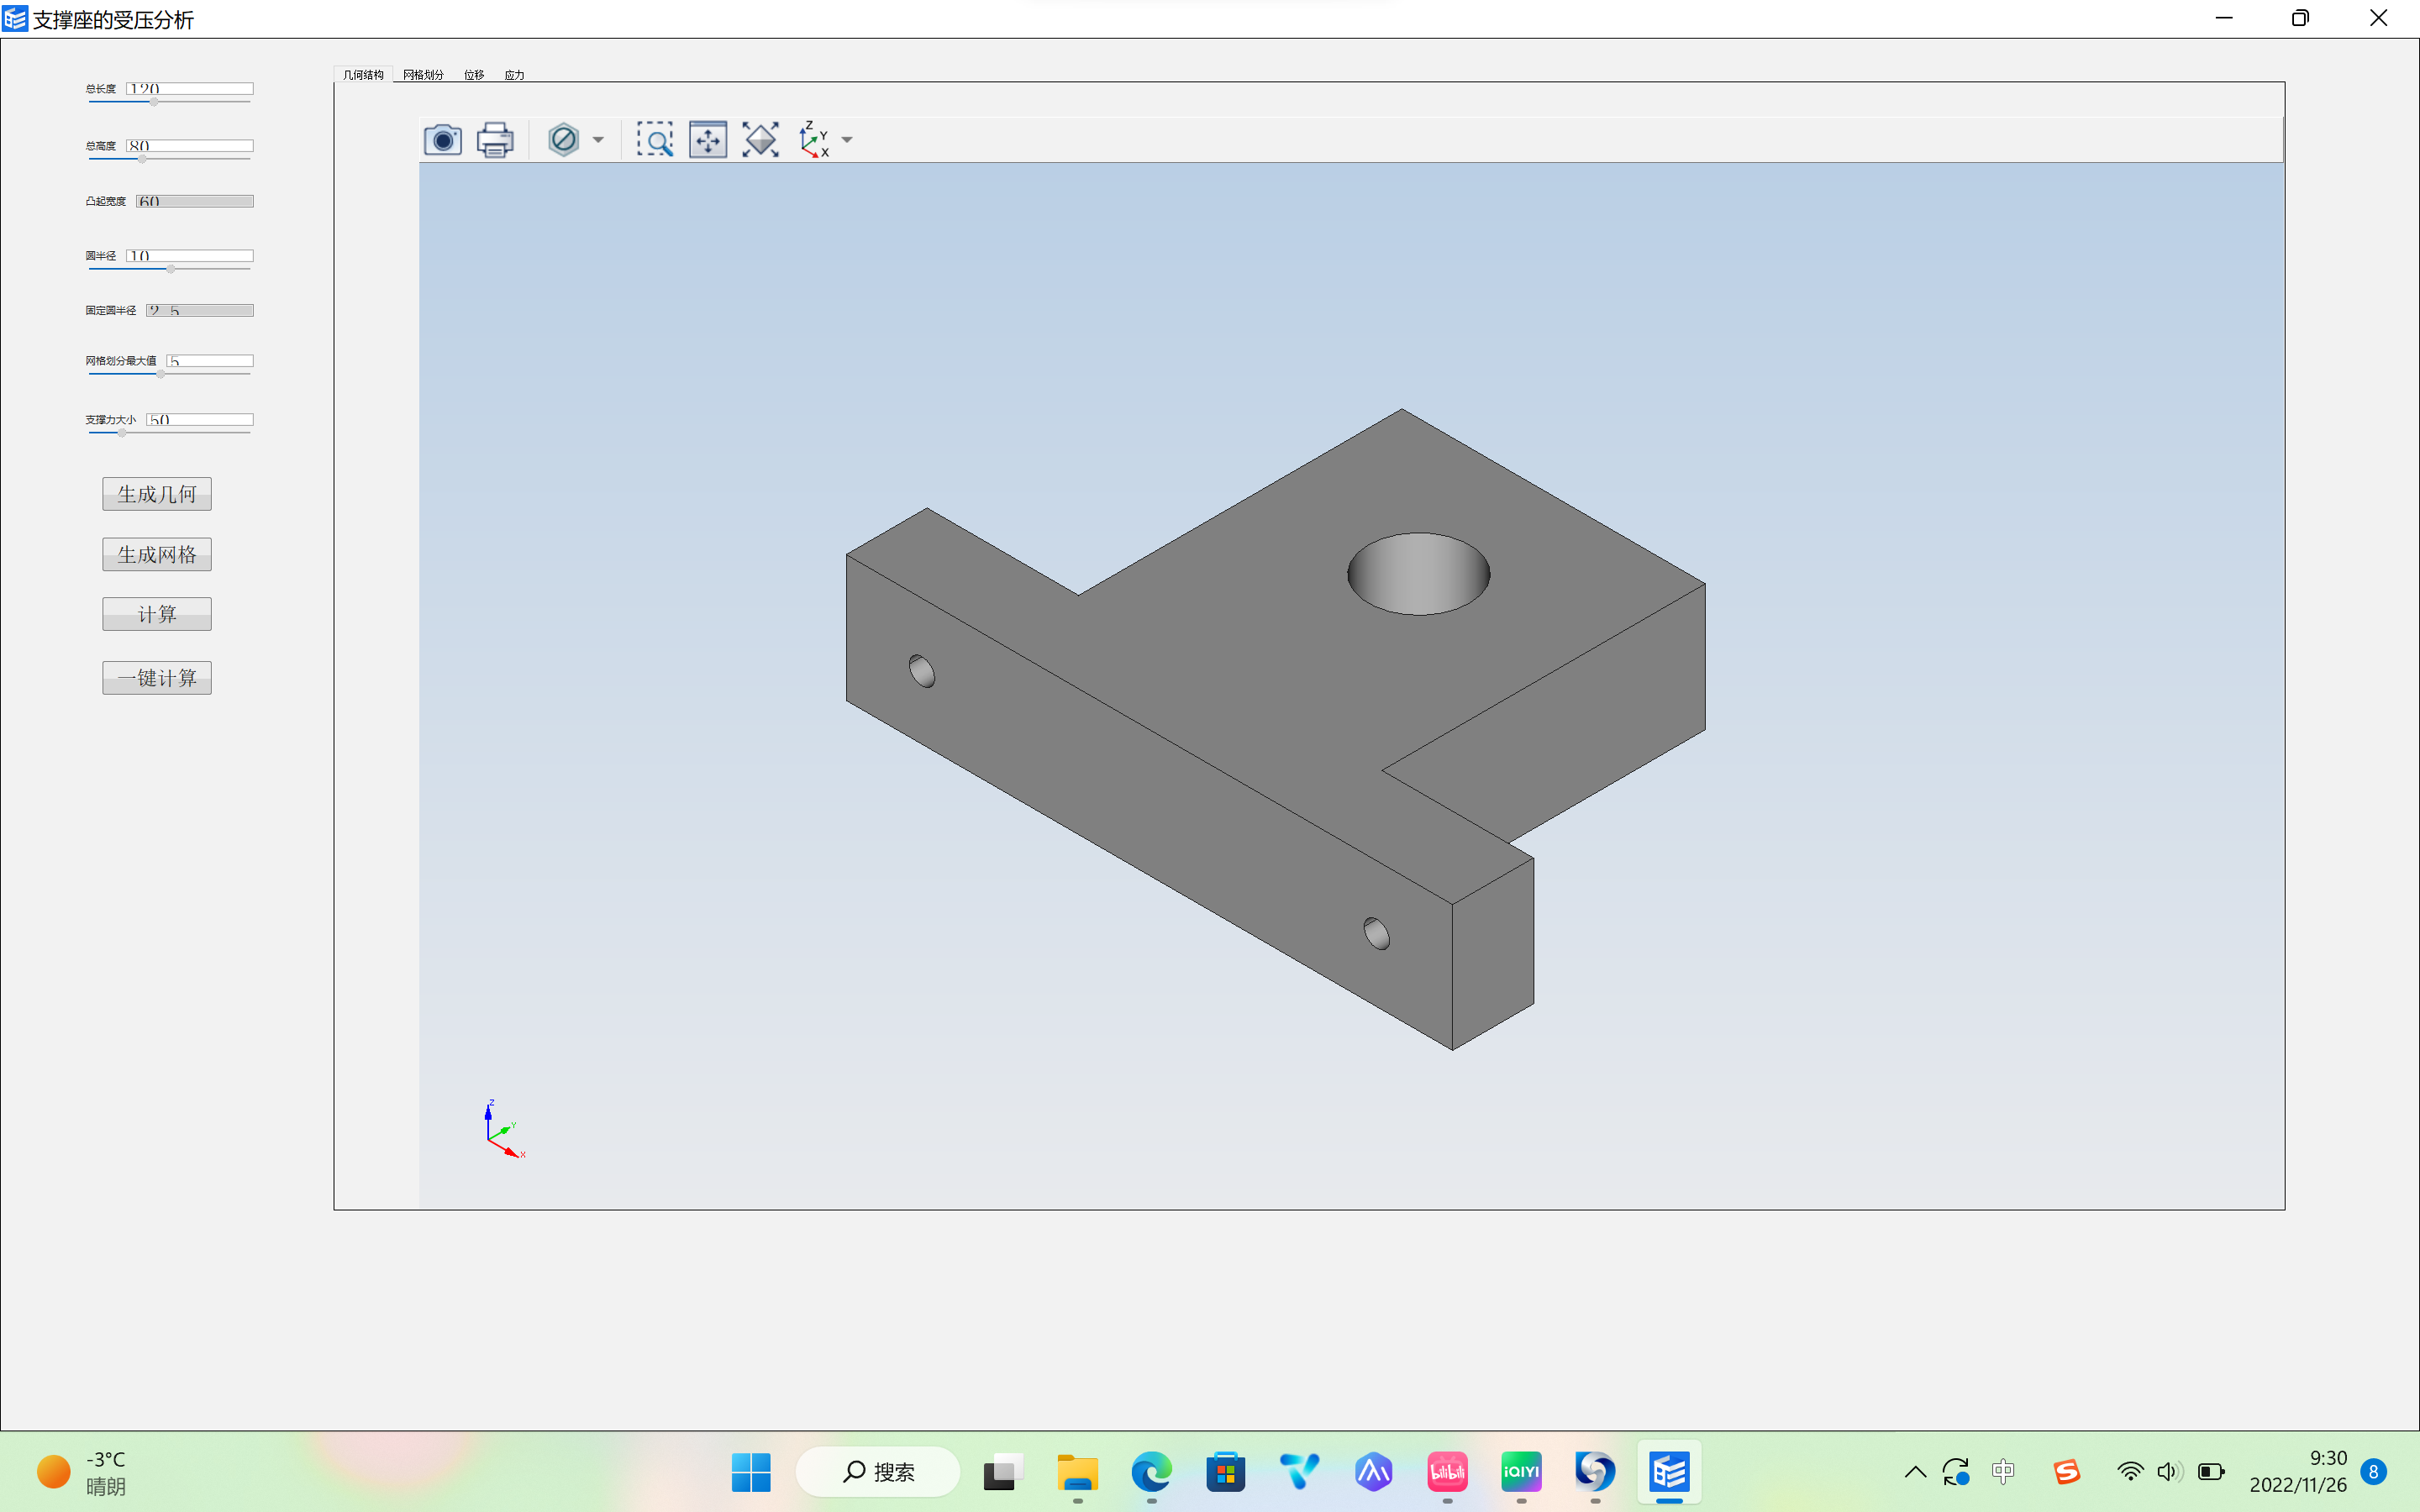Activate the zoom-to-box magnifier tool
Image resolution: width=2420 pixels, height=1512 pixels.
tap(655, 140)
